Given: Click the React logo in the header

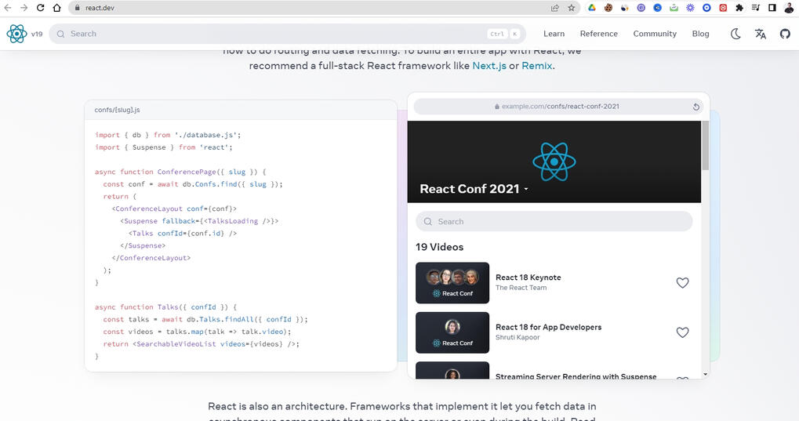Looking at the screenshot, I should click(x=16, y=34).
